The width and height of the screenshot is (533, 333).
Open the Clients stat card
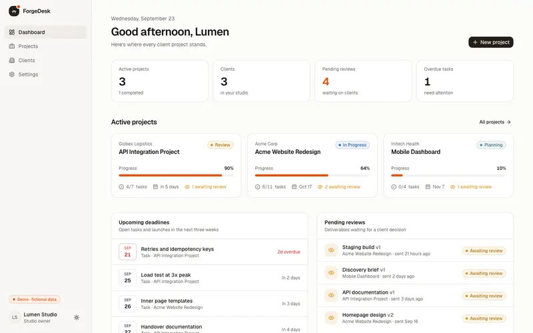[x=261, y=81]
